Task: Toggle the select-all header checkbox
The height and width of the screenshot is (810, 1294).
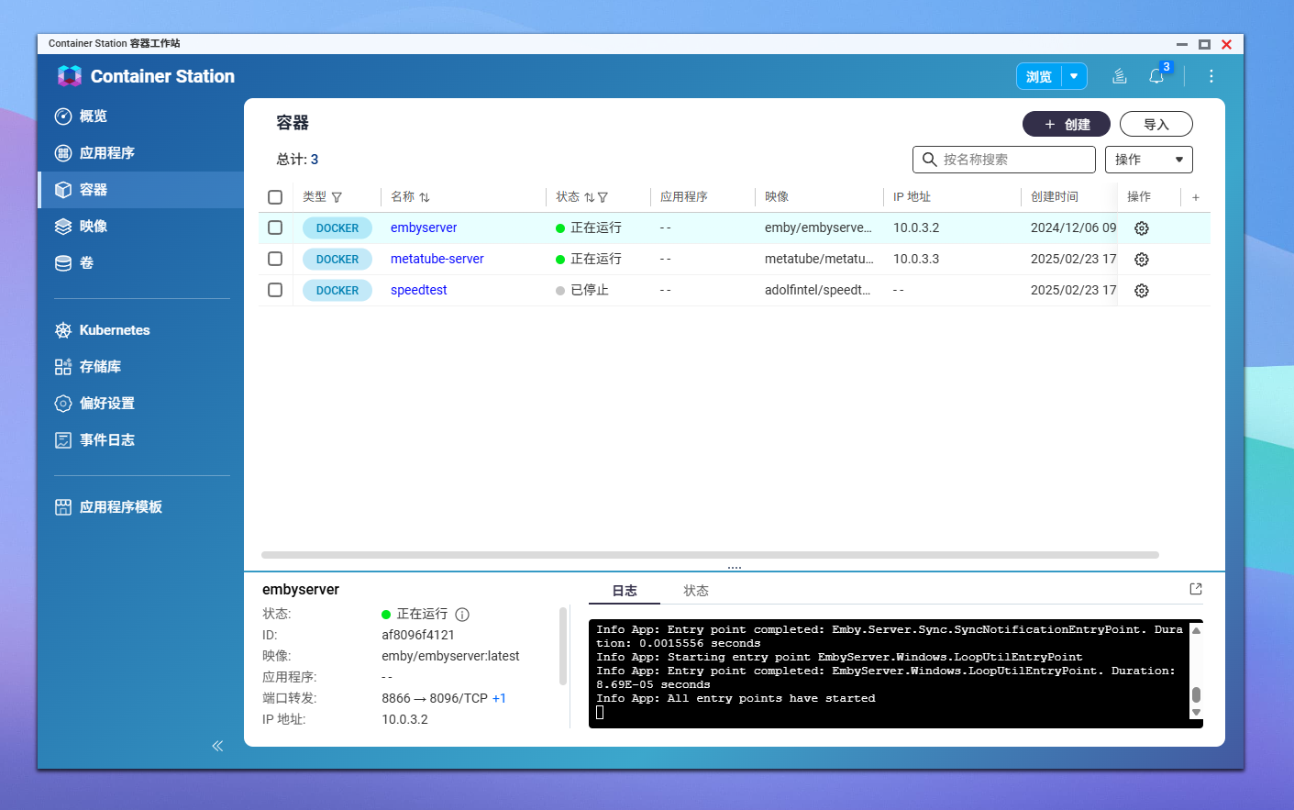Action: coord(275,197)
